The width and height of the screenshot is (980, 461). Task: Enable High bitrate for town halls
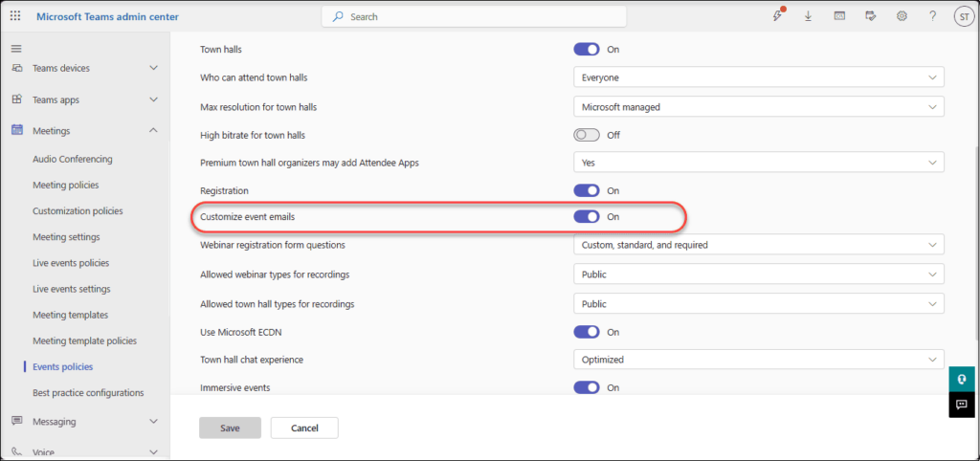(x=587, y=135)
